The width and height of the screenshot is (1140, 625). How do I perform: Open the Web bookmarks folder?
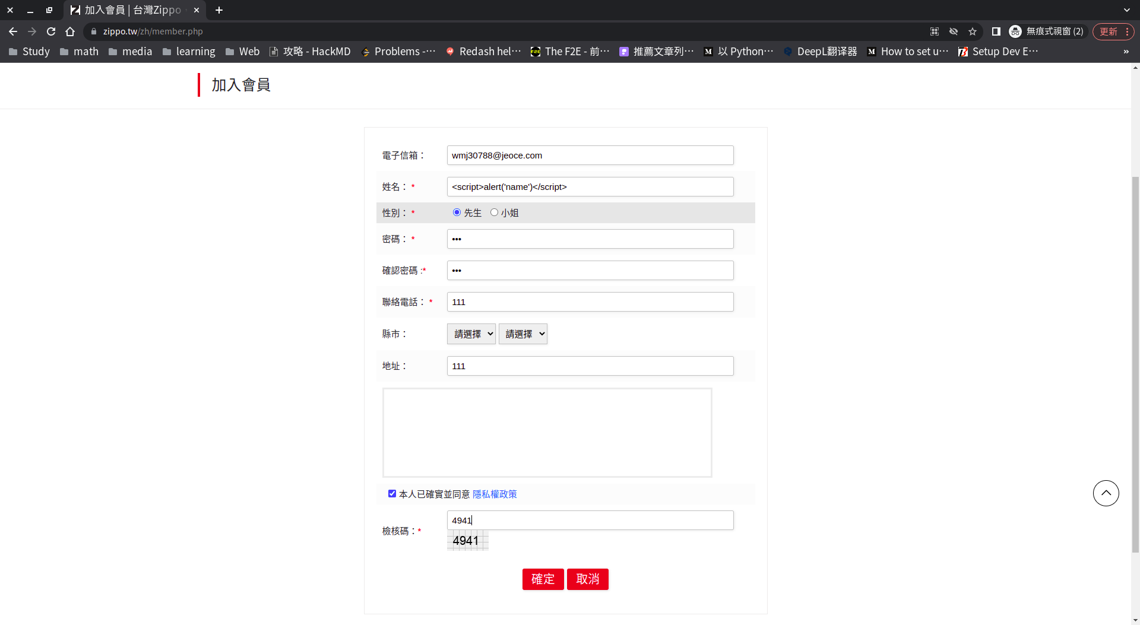click(242, 52)
